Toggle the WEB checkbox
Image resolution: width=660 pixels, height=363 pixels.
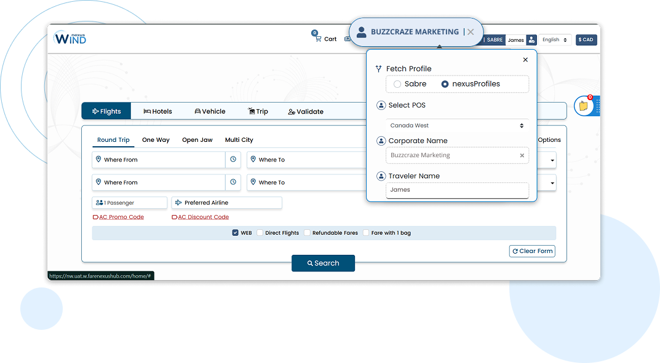coord(236,233)
